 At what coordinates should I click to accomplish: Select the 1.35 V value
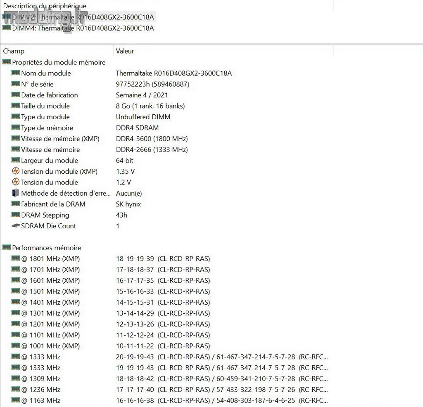[125, 171]
